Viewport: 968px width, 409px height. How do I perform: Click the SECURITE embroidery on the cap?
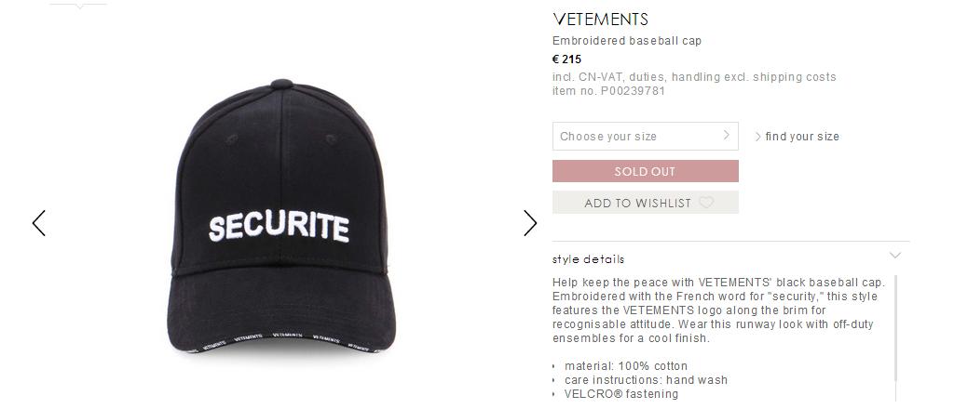pyautogui.click(x=279, y=228)
